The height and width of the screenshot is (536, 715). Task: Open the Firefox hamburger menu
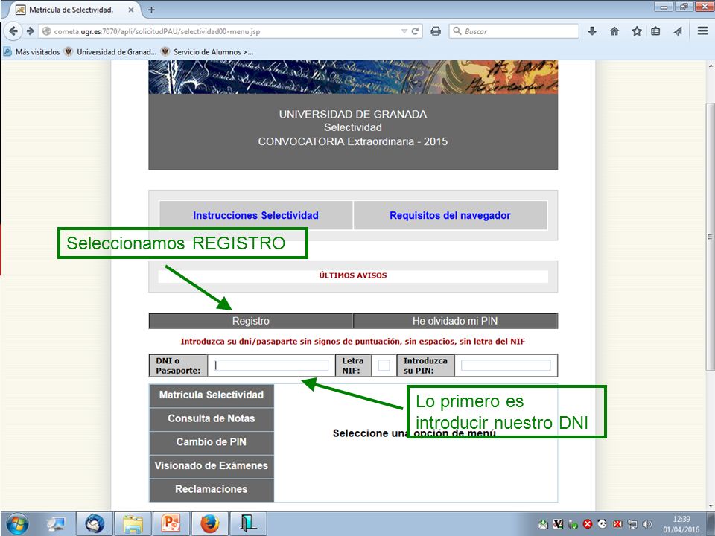(702, 31)
